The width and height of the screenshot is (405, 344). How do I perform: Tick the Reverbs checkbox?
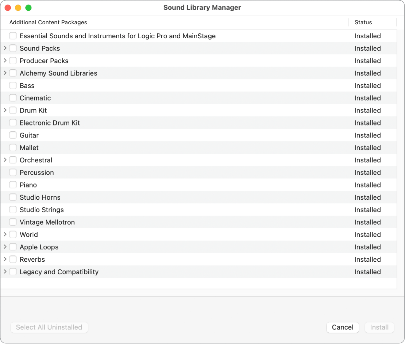tap(13, 259)
